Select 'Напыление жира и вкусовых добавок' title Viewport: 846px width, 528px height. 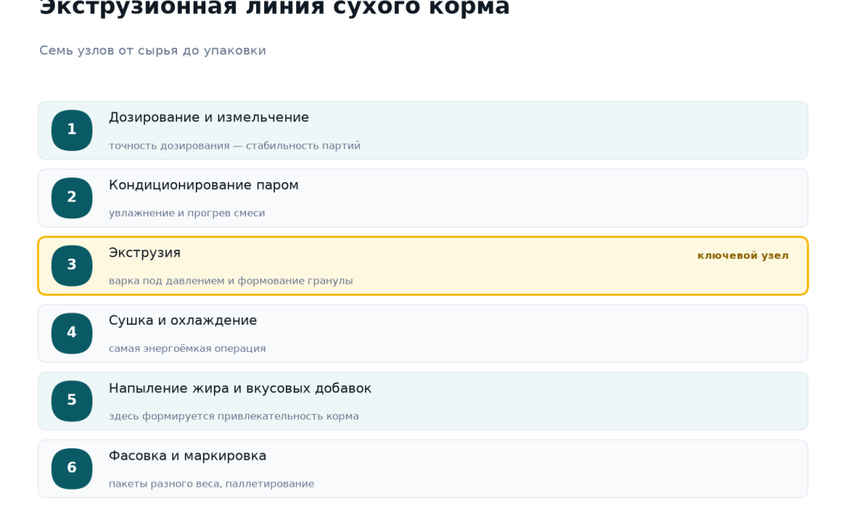click(240, 389)
